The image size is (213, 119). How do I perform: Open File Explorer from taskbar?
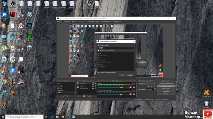tap(57, 117)
